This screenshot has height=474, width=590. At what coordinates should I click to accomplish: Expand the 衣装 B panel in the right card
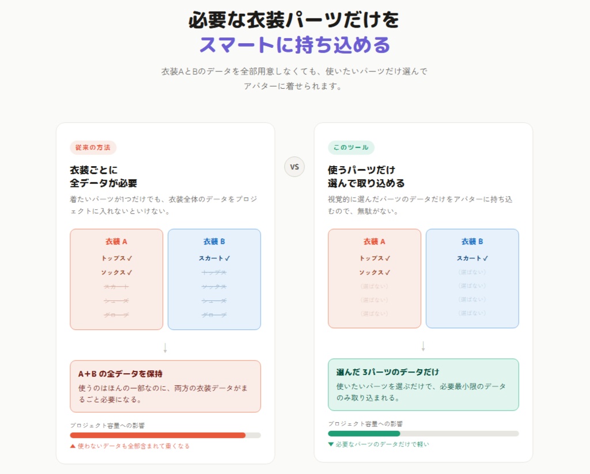(x=472, y=278)
